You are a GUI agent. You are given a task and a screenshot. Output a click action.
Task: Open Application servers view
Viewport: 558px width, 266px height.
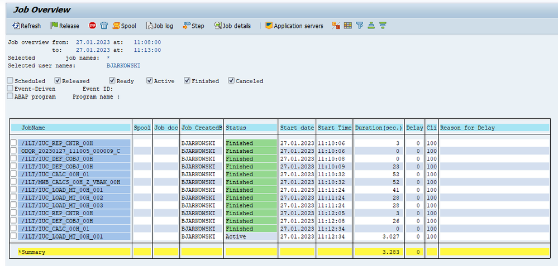click(294, 26)
